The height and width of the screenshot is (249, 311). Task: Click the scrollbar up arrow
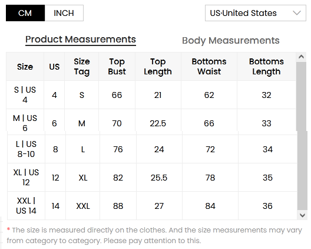point(302,57)
